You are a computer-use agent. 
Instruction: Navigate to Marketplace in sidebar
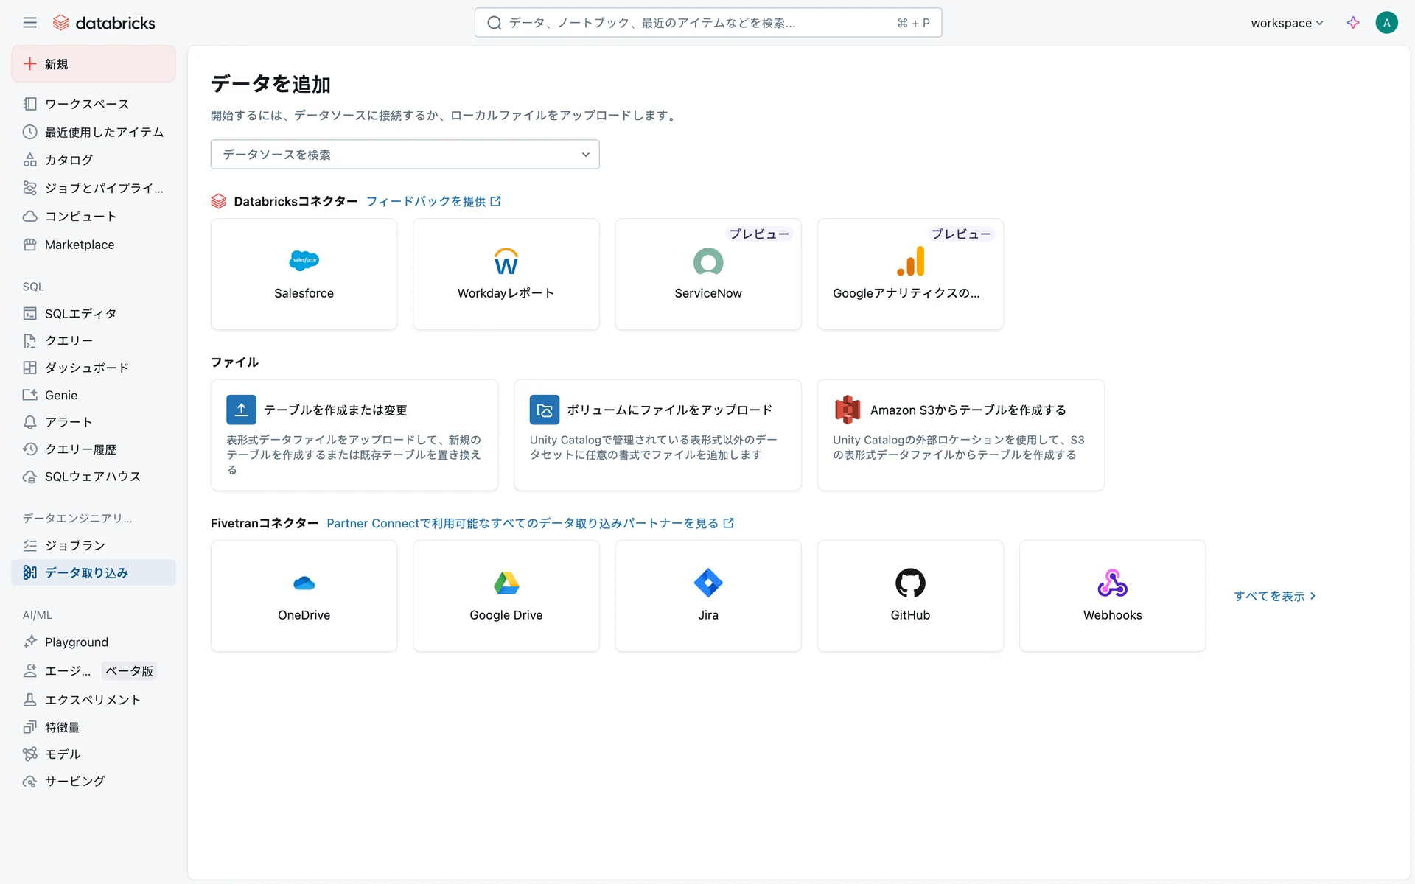coord(80,245)
